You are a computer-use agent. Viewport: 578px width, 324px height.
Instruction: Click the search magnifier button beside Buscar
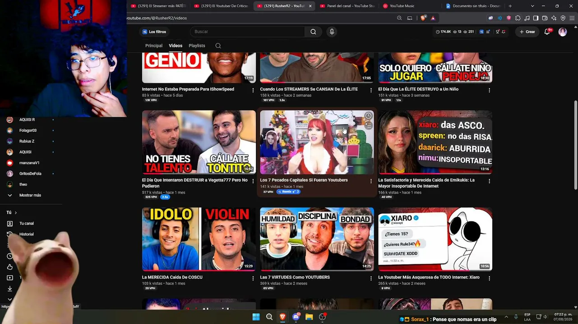coord(313,32)
